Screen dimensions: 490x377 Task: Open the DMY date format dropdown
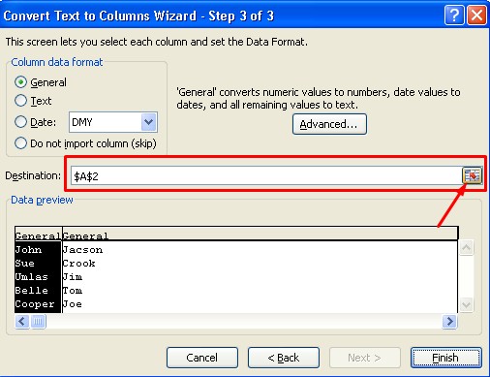[148, 122]
